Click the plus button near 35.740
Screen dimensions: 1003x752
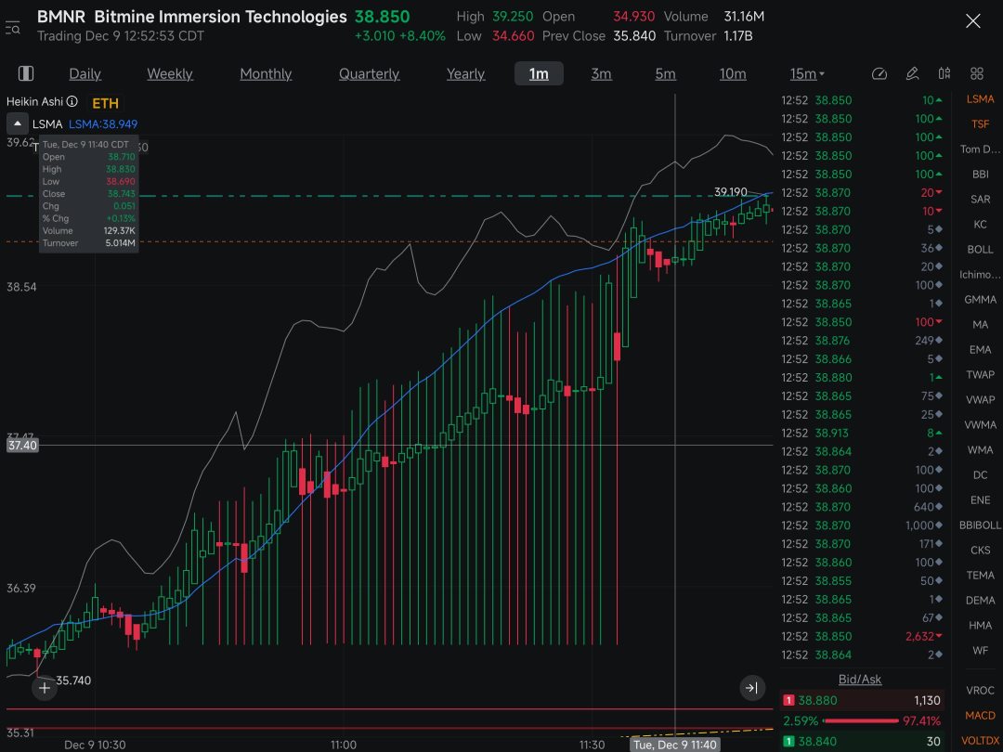[x=45, y=688]
